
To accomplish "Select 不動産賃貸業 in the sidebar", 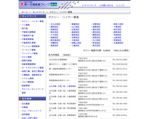I will [x=28, y=39].
